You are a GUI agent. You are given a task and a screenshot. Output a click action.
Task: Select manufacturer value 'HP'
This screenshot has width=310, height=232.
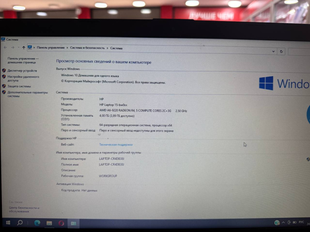click(102, 99)
